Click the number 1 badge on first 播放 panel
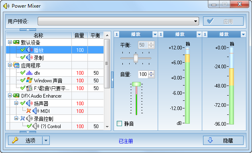Image resolution: width=252 pixels, height=153 pixels. [x=117, y=34]
